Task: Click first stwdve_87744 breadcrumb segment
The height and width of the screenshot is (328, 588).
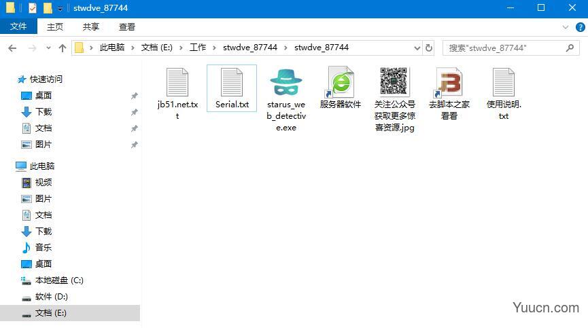Action: click(249, 48)
